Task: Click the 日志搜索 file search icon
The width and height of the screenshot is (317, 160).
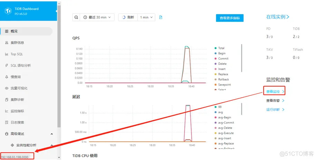Action: (x=7, y=122)
